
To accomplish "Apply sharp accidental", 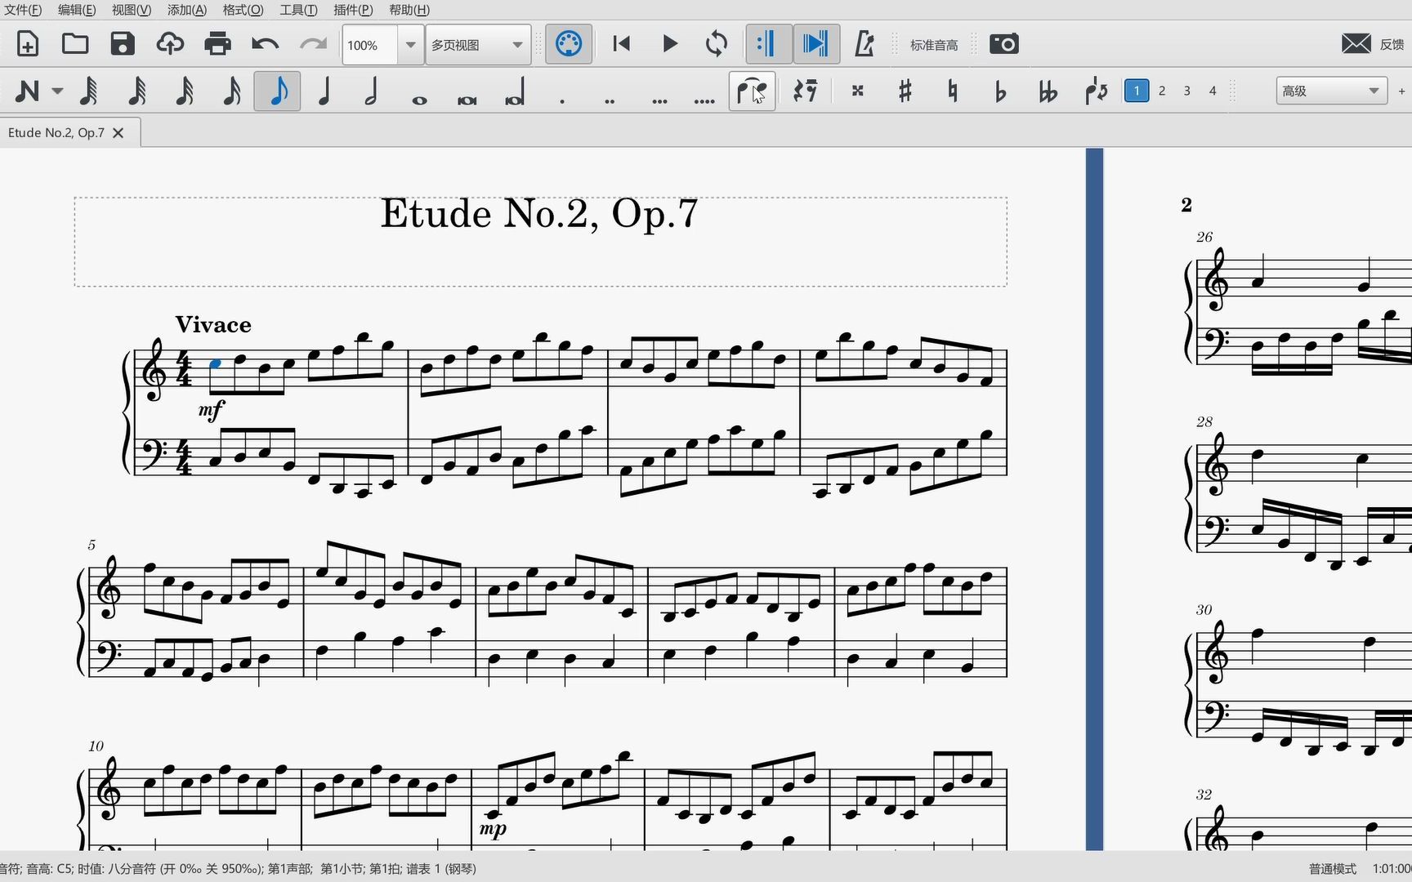I will pos(905,91).
